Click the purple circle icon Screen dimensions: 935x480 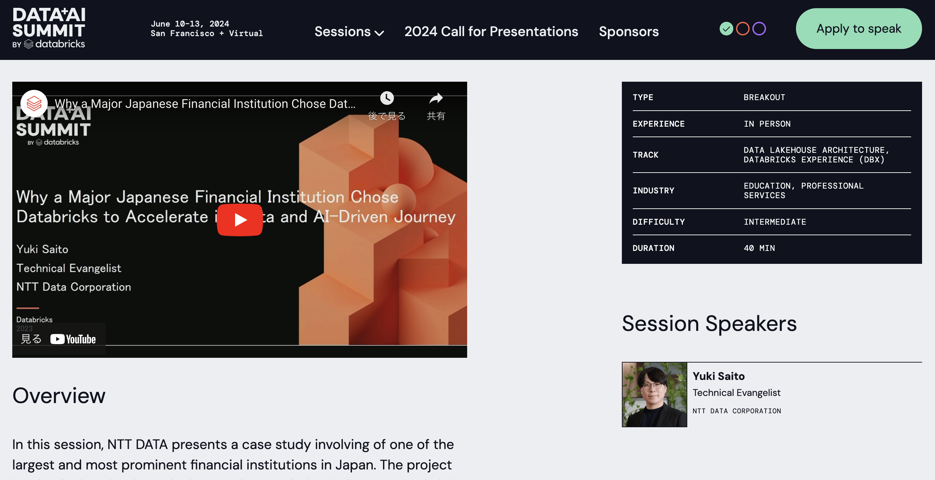(x=758, y=29)
